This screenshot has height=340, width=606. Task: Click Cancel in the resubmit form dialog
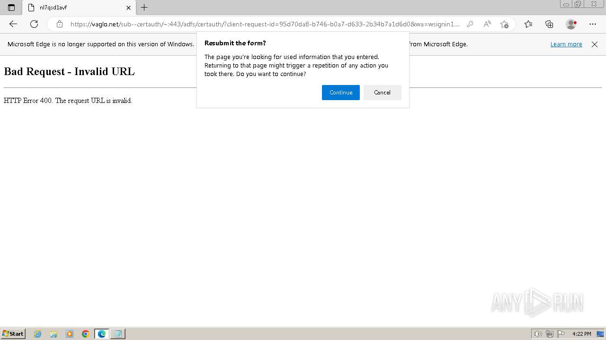(x=382, y=93)
